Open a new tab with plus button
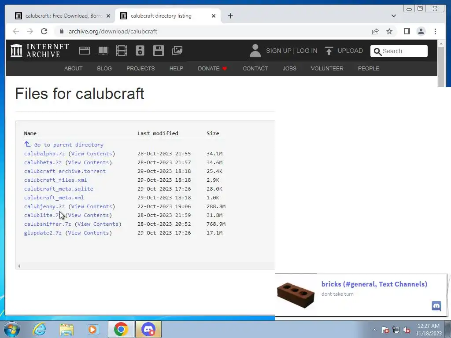The image size is (451, 338). [x=230, y=16]
